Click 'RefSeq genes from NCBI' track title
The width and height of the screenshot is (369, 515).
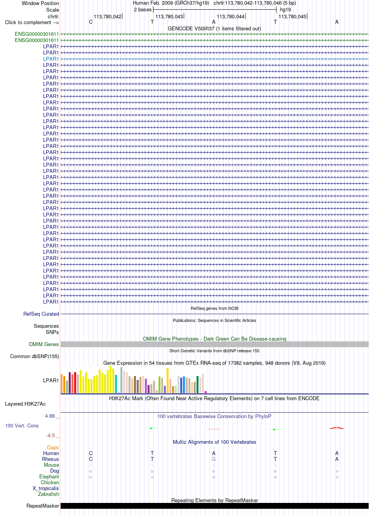tap(214, 309)
